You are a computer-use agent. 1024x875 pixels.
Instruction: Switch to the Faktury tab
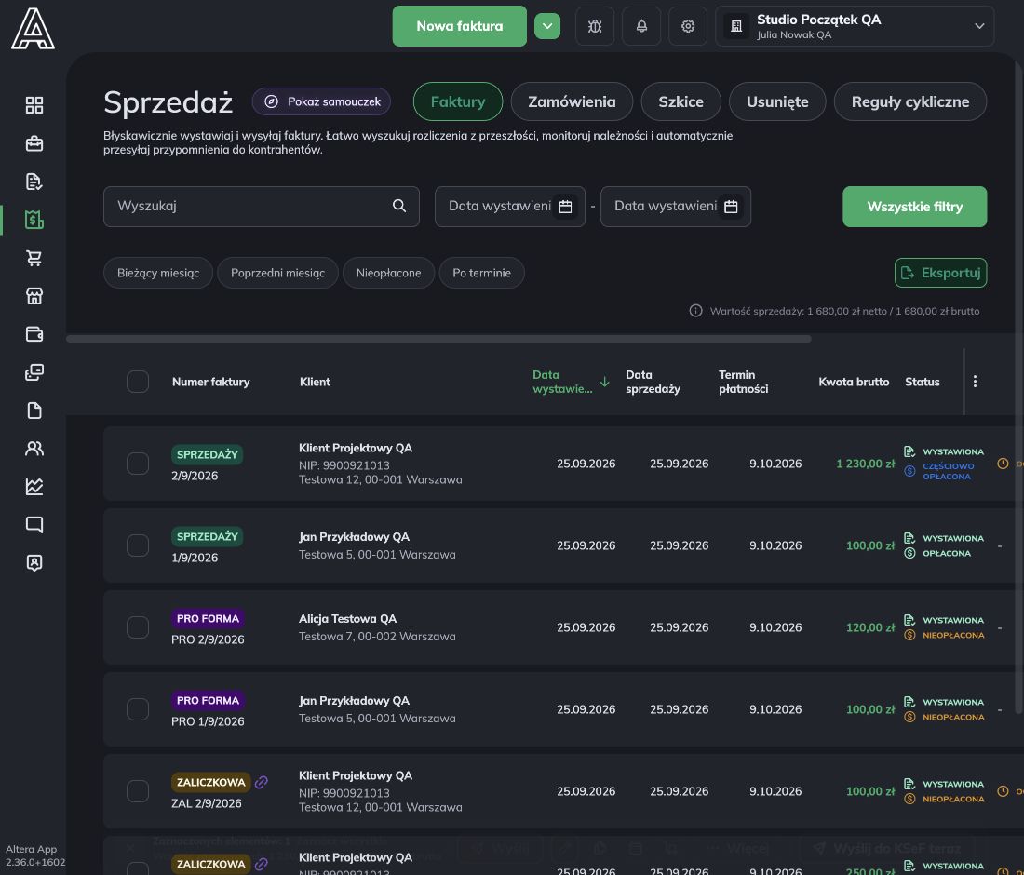458,101
